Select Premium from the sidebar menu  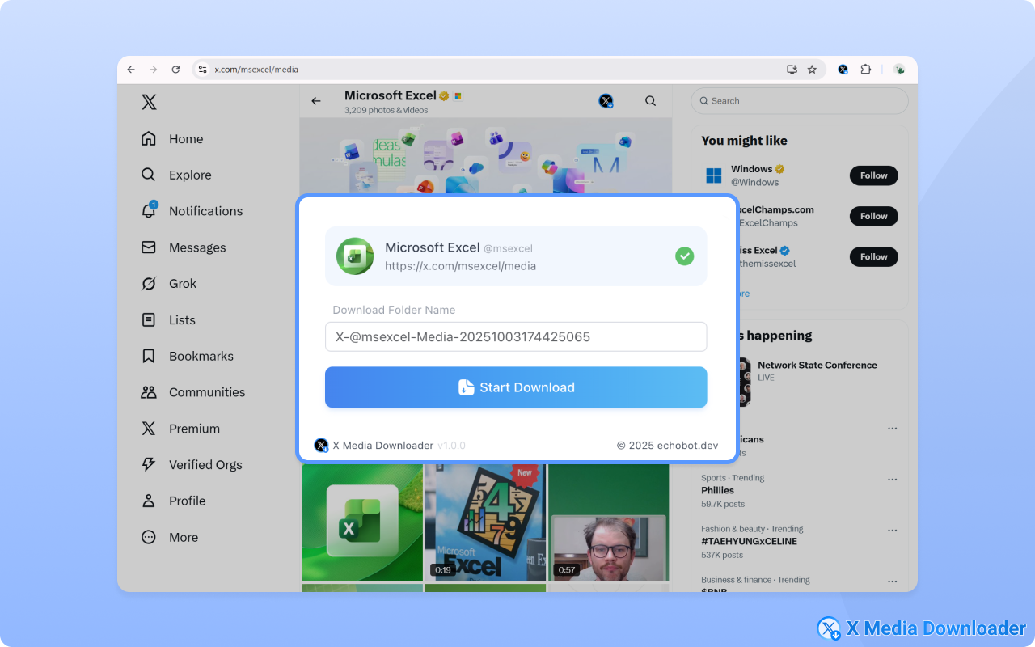(149, 429)
